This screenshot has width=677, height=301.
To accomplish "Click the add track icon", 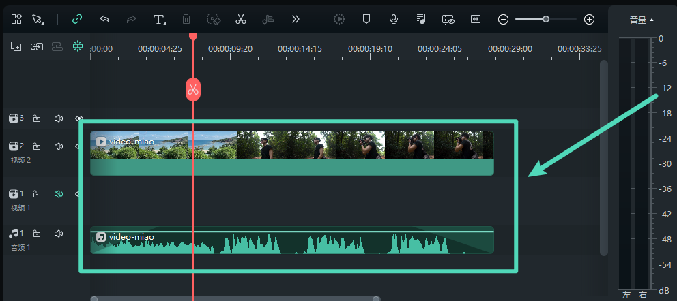I will [x=16, y=46].
